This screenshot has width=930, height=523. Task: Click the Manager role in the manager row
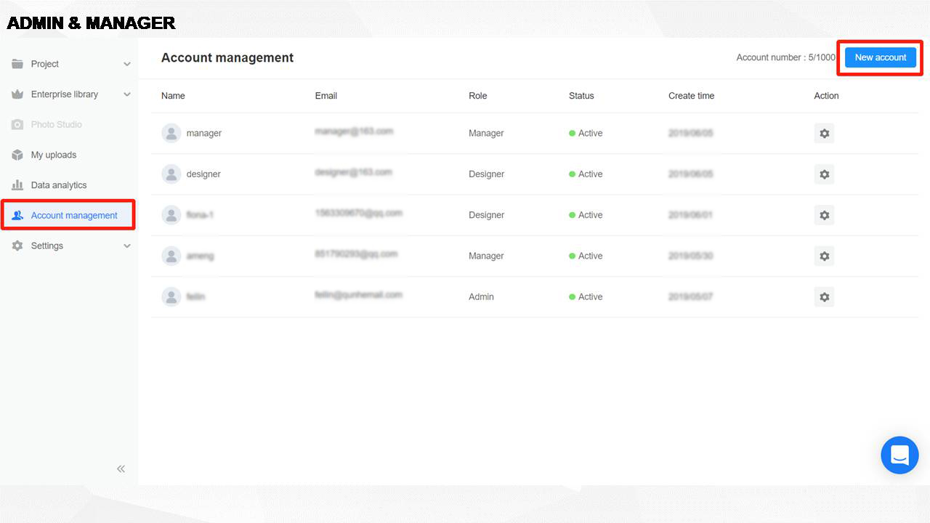[486, 134]
